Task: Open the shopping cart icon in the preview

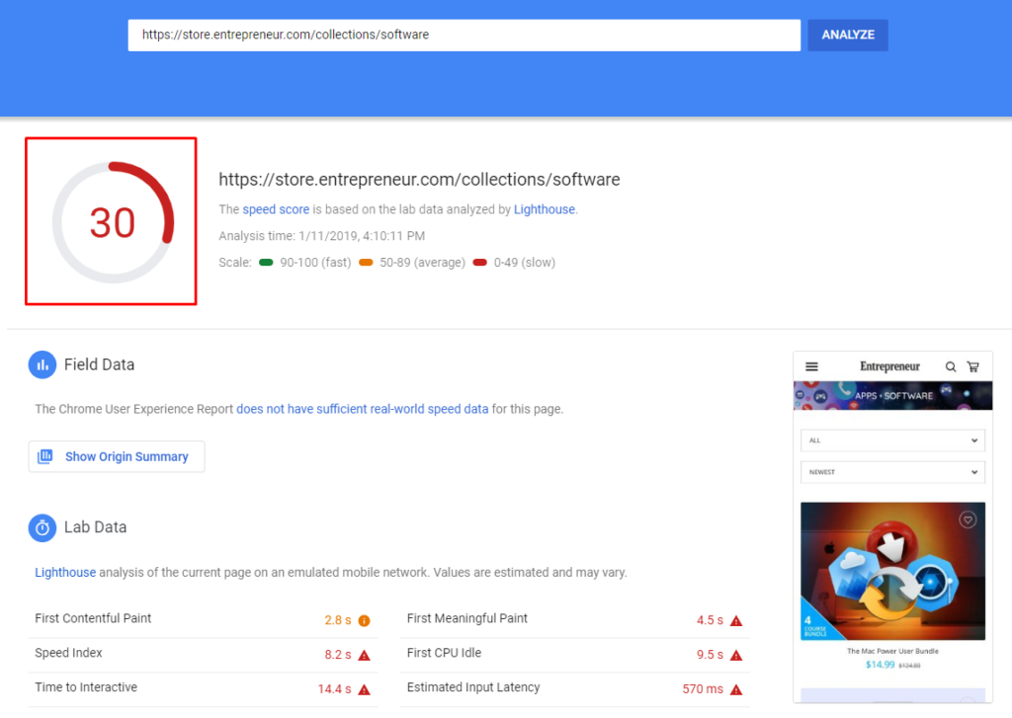Action: [972, 365]
